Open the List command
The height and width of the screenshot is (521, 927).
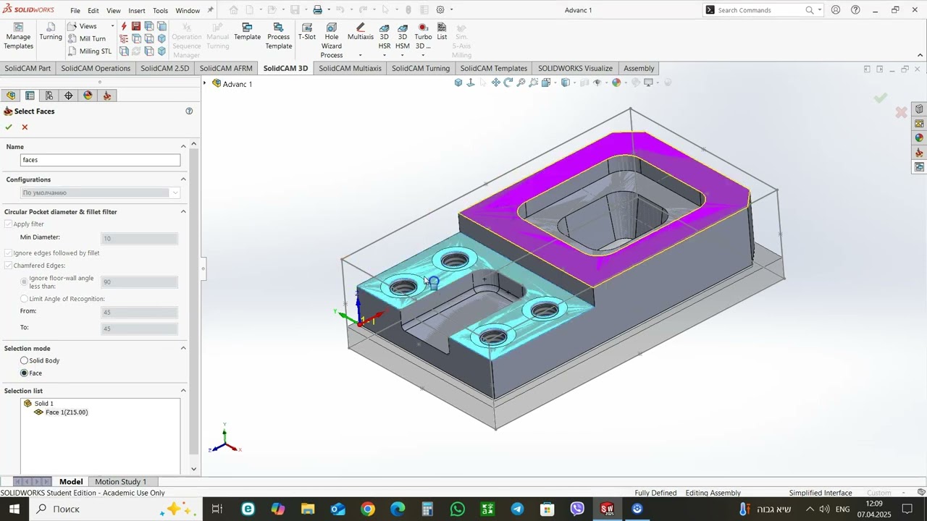(442, 32)
